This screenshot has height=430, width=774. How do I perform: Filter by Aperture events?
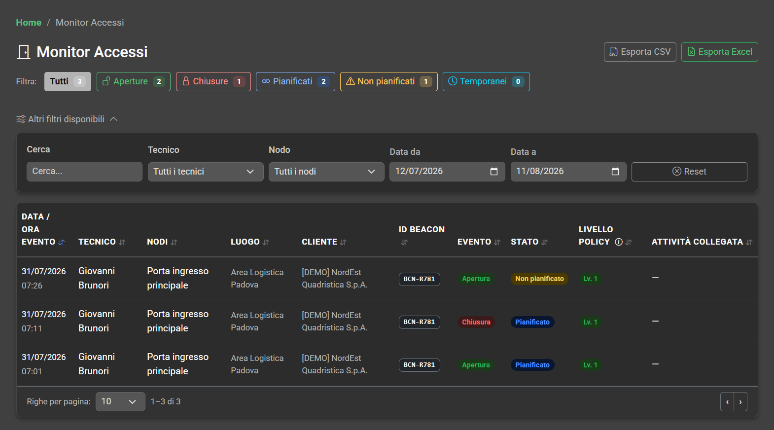point(134,81)
